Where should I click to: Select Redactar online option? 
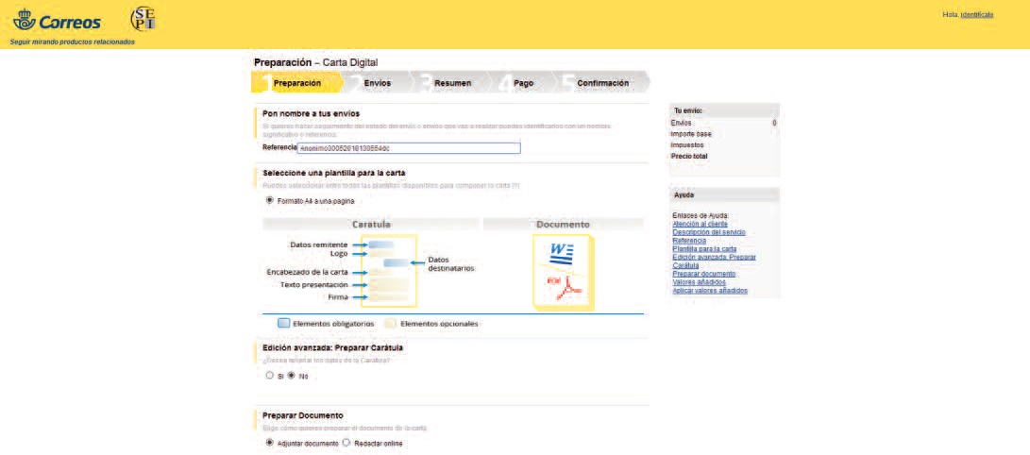click(346, 442)
